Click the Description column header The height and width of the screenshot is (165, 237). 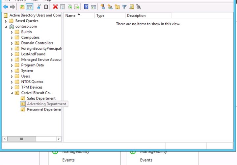[136, 15]
